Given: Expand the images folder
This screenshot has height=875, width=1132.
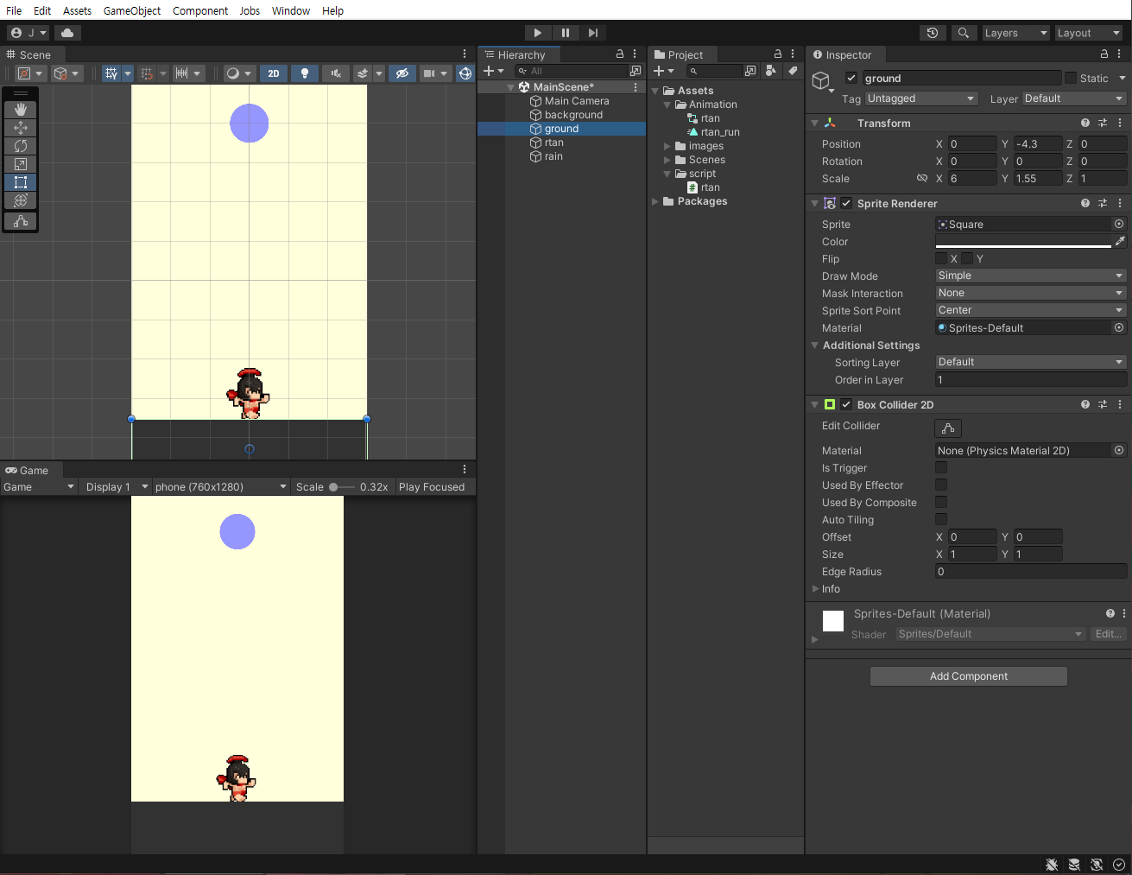Looking at the screenshot, I should tap(667, 146).
